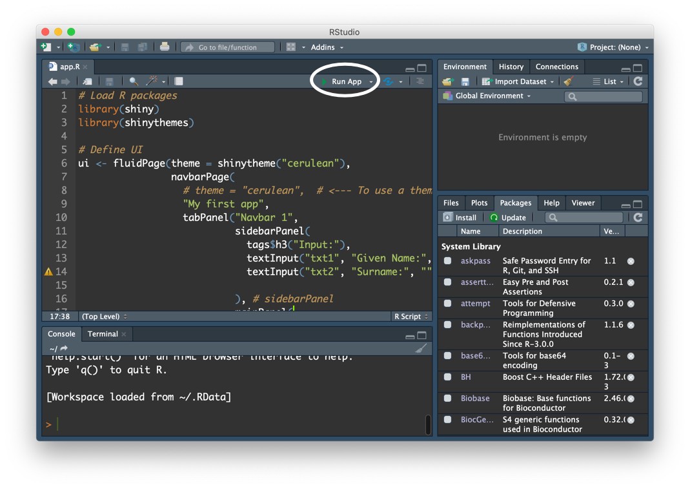Check the askpass package checkbox
This screenshot has width=690, height=489.
click(447, 261)
